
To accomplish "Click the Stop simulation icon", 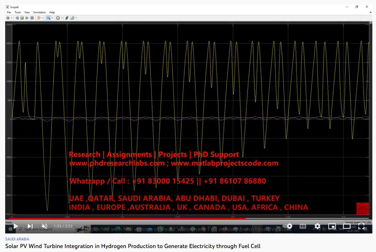I will point(32,18).
